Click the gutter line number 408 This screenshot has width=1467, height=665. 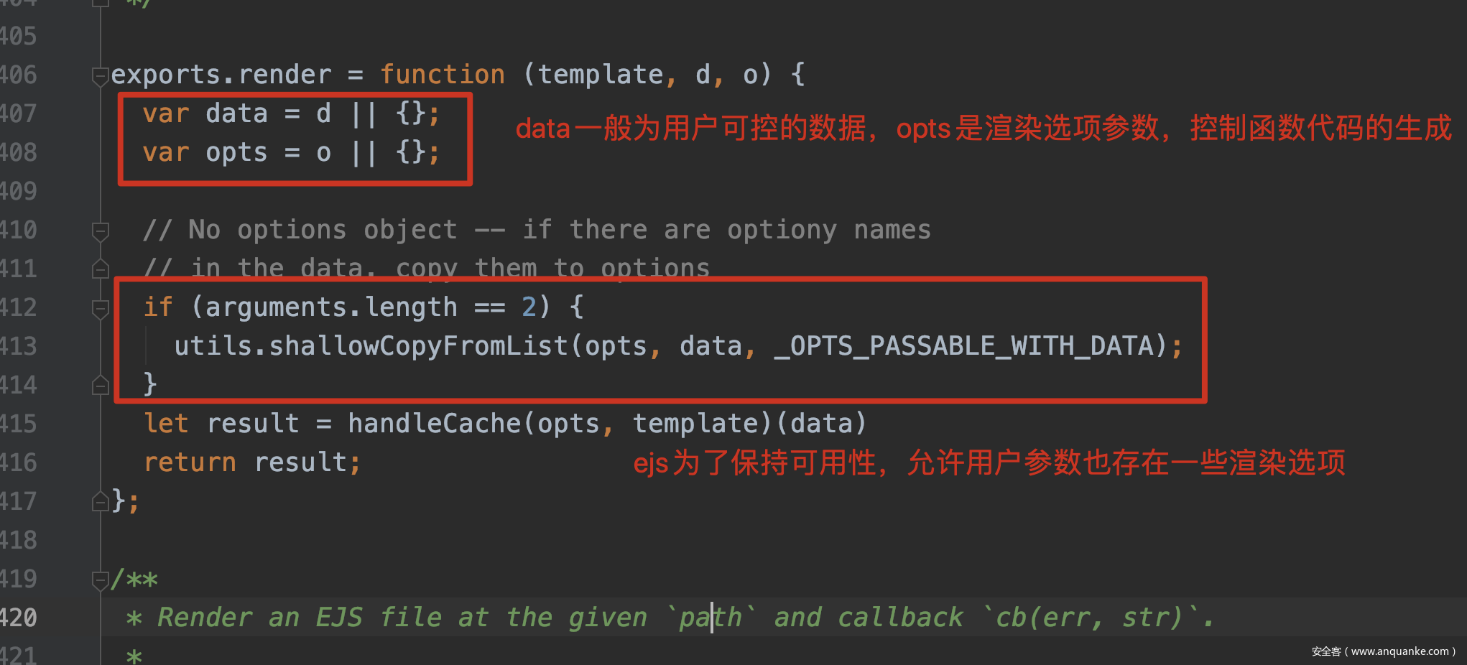[x=18, y=152]
